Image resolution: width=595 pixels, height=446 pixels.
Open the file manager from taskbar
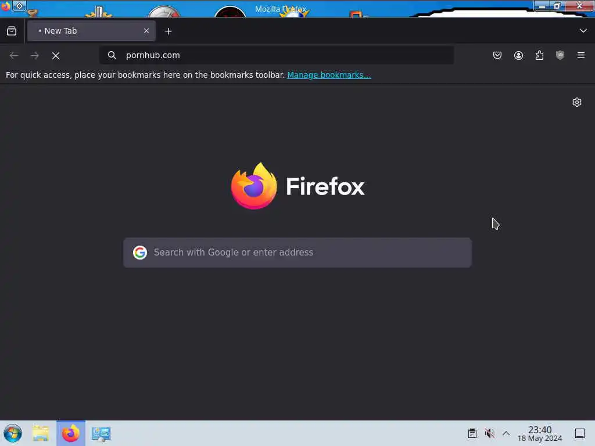(41, 433)
